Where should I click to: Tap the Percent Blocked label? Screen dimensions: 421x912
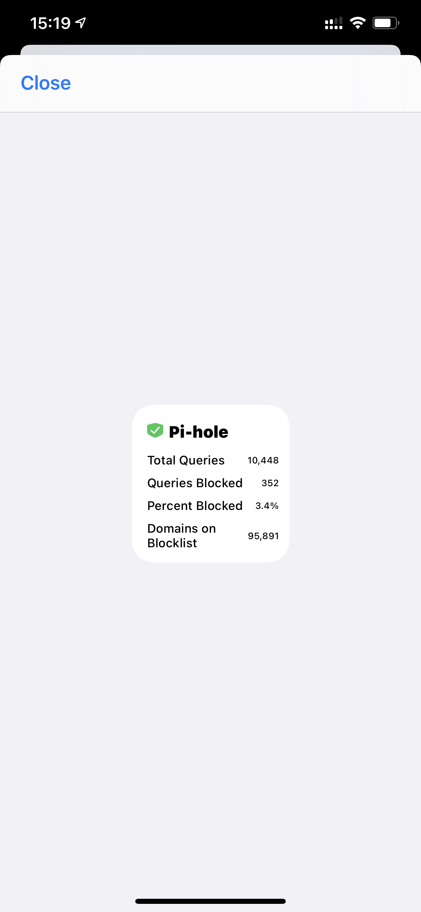point(195,506)
